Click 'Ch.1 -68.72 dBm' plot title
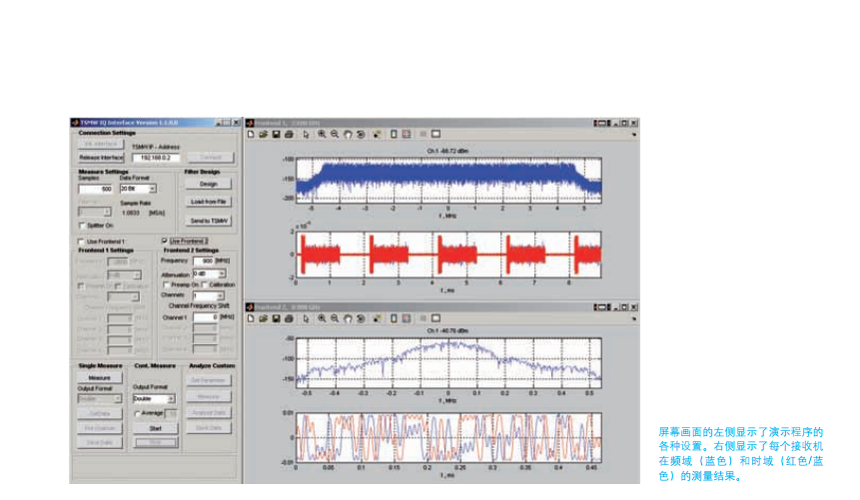This screenshot has height=500, width=860. pos(447,152)
